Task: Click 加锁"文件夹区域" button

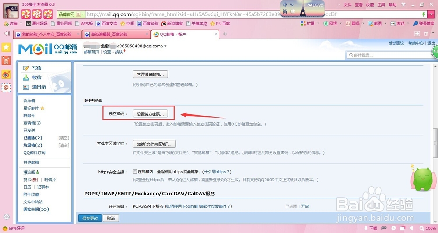Action: click(154, 144)
